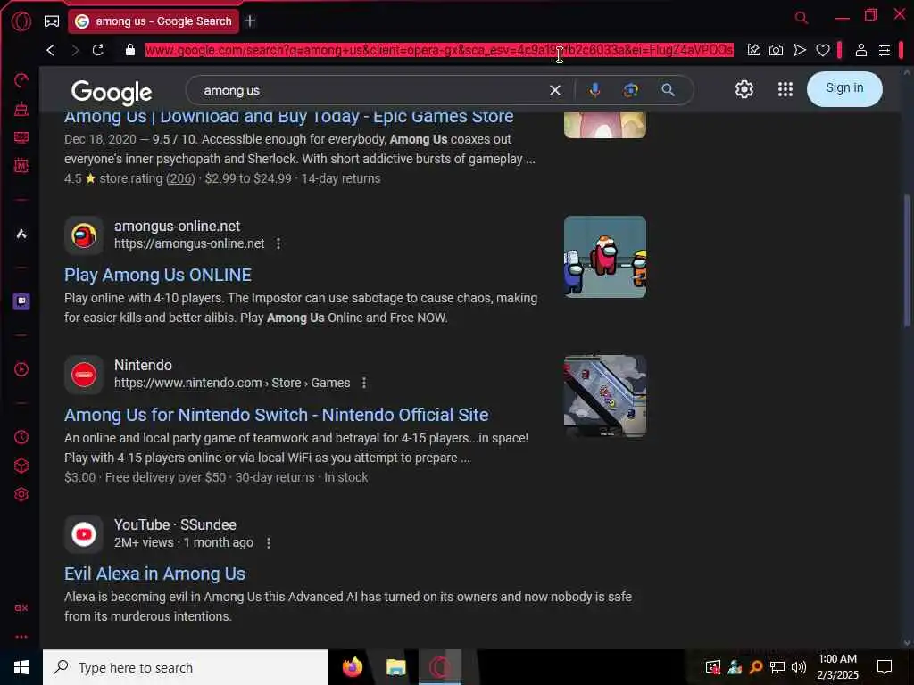Open 'Among Us for Nintendo Switch' result
The width and height of the screenshot is (914, 685).
click(277, 415)
